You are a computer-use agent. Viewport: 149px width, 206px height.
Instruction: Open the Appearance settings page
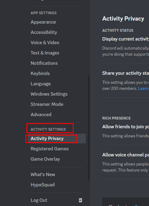click(x=43, y=22)
